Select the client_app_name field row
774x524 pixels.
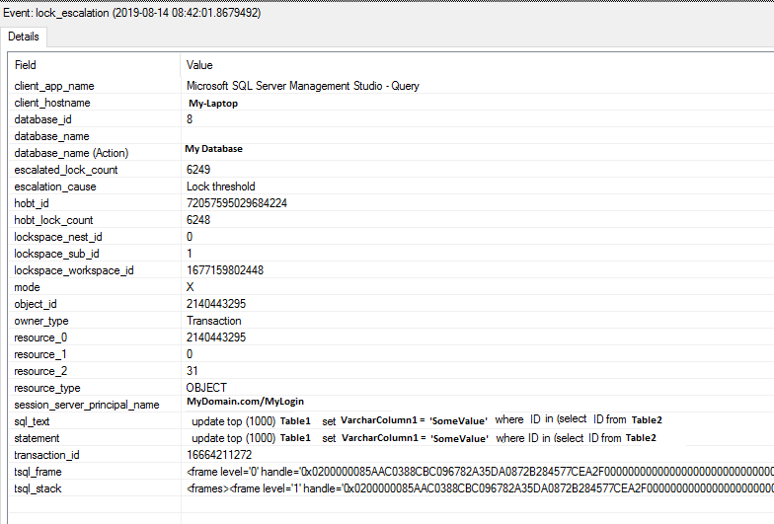click(54, 86)
